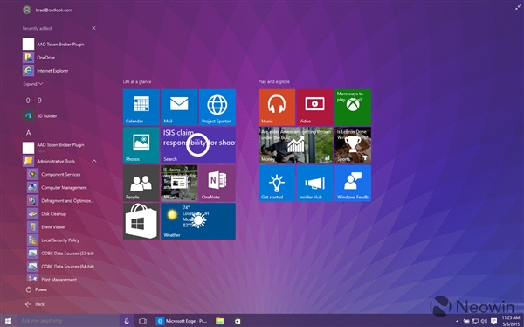Open the Video tile
The image size is (524, 327).
pos(314,107)
